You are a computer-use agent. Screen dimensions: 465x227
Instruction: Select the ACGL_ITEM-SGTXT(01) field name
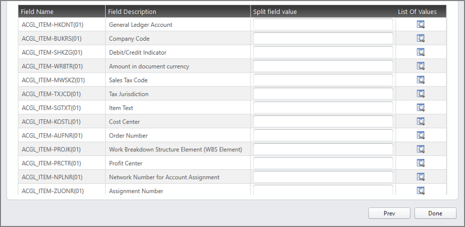coord(52,108)
